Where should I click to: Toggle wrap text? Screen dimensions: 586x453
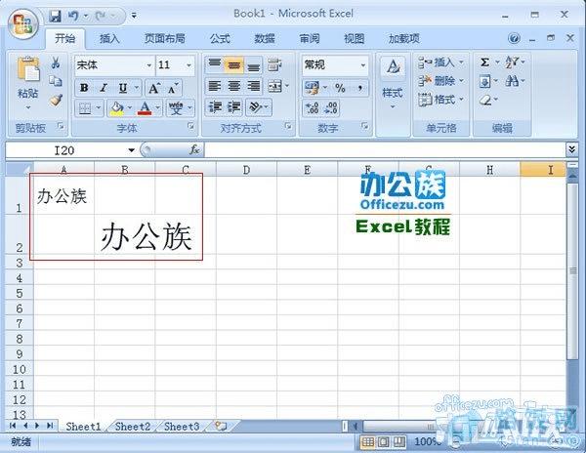click(x=274, y=65)
